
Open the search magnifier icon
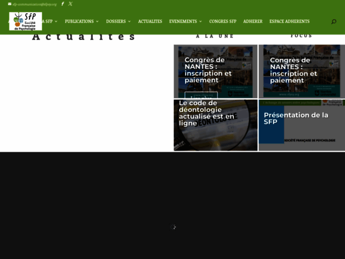coord(333,22)
